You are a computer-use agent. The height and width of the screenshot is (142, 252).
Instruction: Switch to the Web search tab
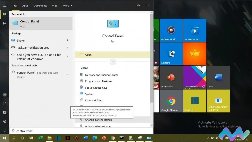(x=55, y=6)
